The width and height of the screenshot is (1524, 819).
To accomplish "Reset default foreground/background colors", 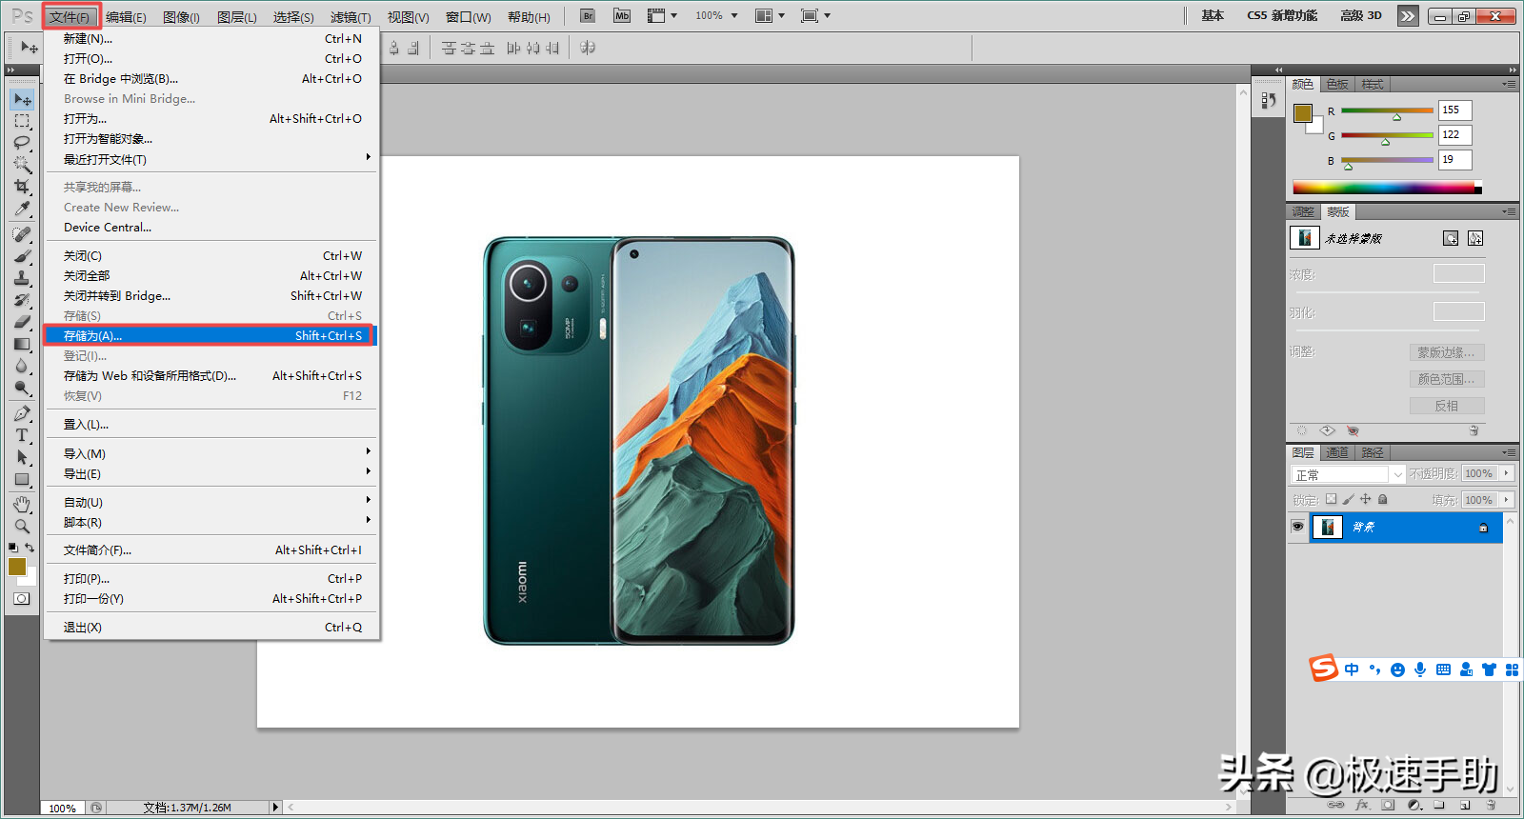I will [x=12, y=548].
